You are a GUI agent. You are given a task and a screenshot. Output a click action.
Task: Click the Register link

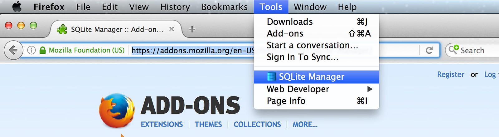coord(451,74)
